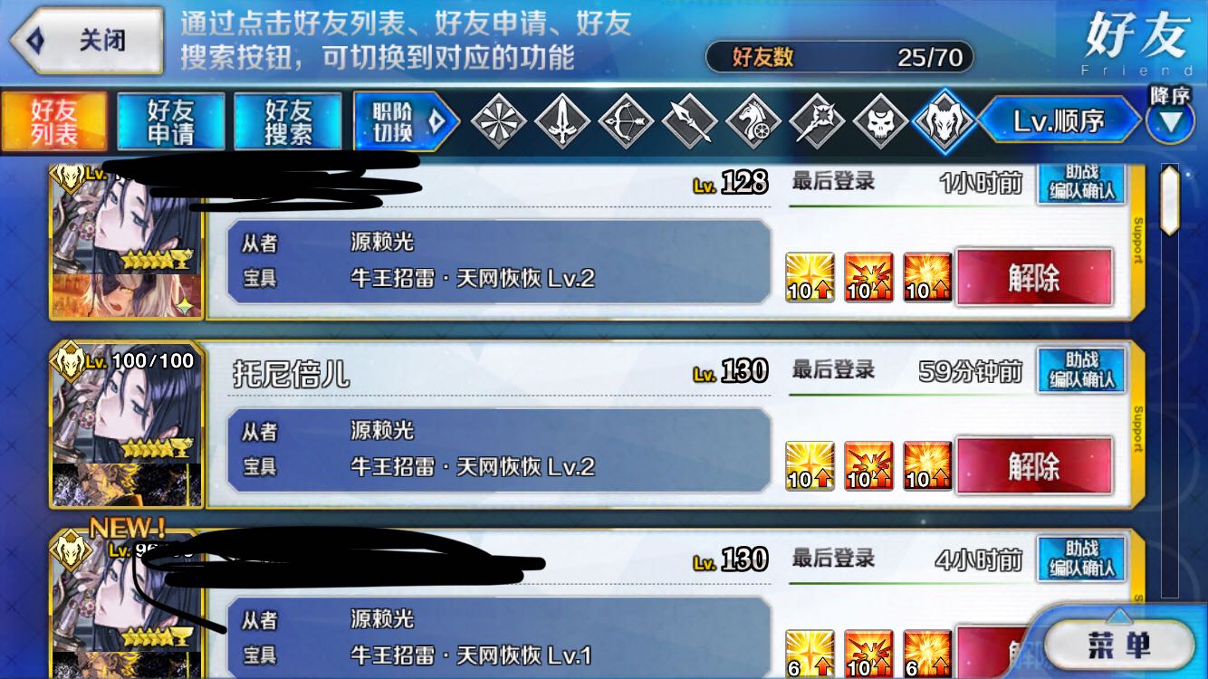Tap 托尼倍儿's servant portrait thumbnail
The image size is (1208, 679).
point(127,427)
